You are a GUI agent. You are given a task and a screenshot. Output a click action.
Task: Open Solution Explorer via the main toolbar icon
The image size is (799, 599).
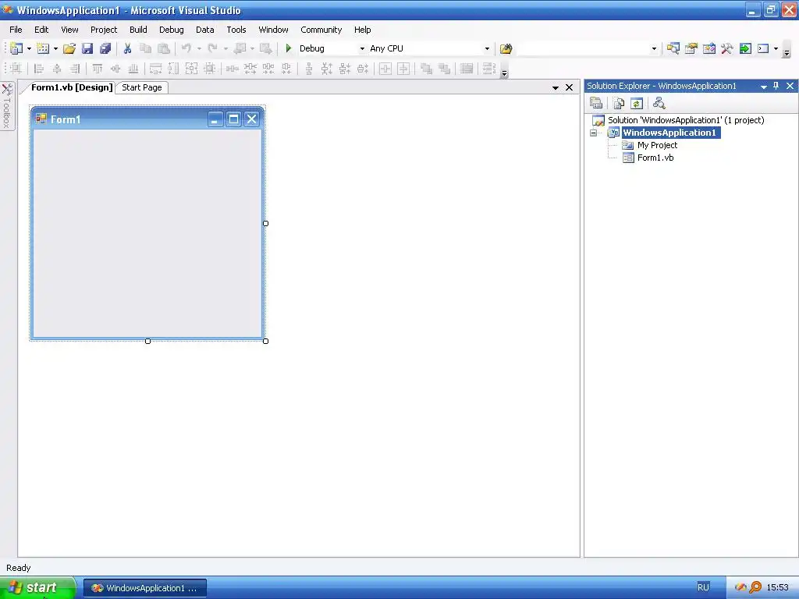point(673,48)
